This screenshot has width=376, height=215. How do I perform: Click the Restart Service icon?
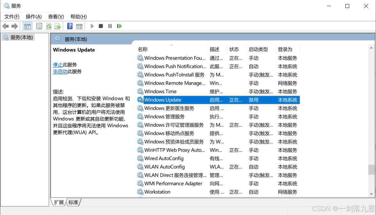[119, 26]
